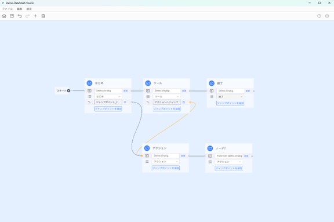The height and width of the screenshot is (222, 334).
Task: Add jump point in 終了 node
Action: click(x=230, y=103)
